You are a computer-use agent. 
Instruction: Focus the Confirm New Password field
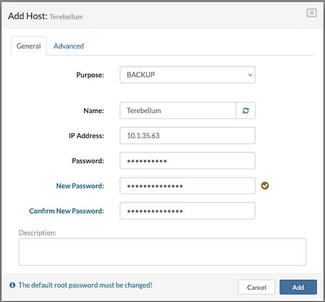coord(187,211)
